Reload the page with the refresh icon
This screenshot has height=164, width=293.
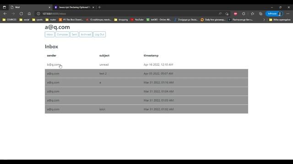coord(21,14)
